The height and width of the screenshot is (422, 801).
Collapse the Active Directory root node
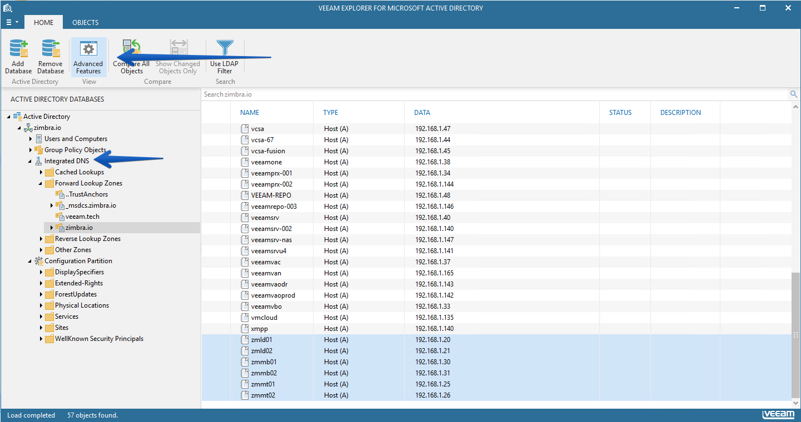click(9, 117)
